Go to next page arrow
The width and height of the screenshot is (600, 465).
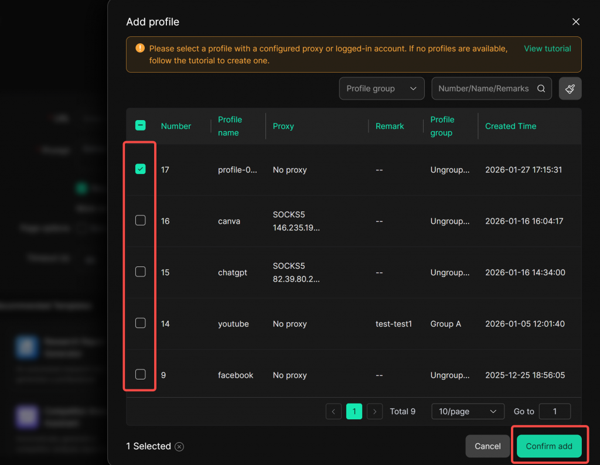point(374,411)
